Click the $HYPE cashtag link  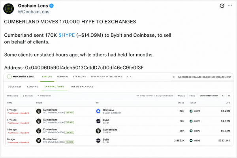[x=67, y=35]
